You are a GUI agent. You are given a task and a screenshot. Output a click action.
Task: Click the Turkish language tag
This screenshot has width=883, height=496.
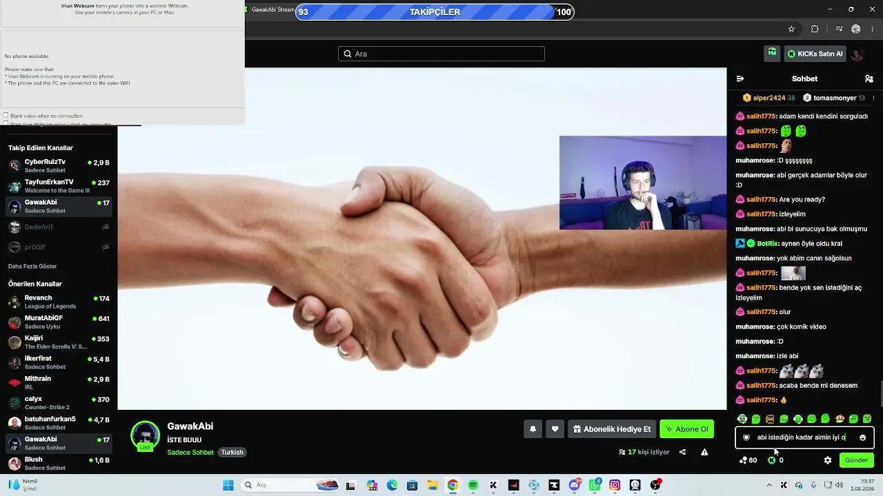[x=232, y=453]
